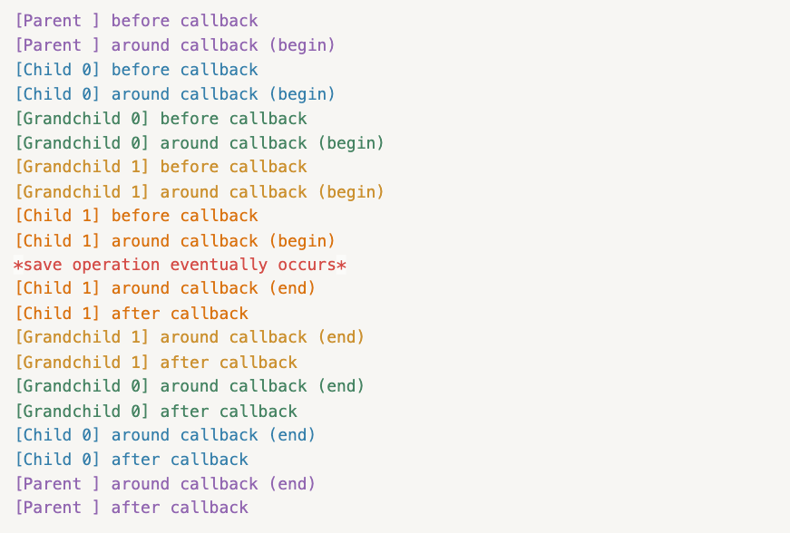
Task: Select the Grandchild 1 after callback line
Action: pos(156,363)
